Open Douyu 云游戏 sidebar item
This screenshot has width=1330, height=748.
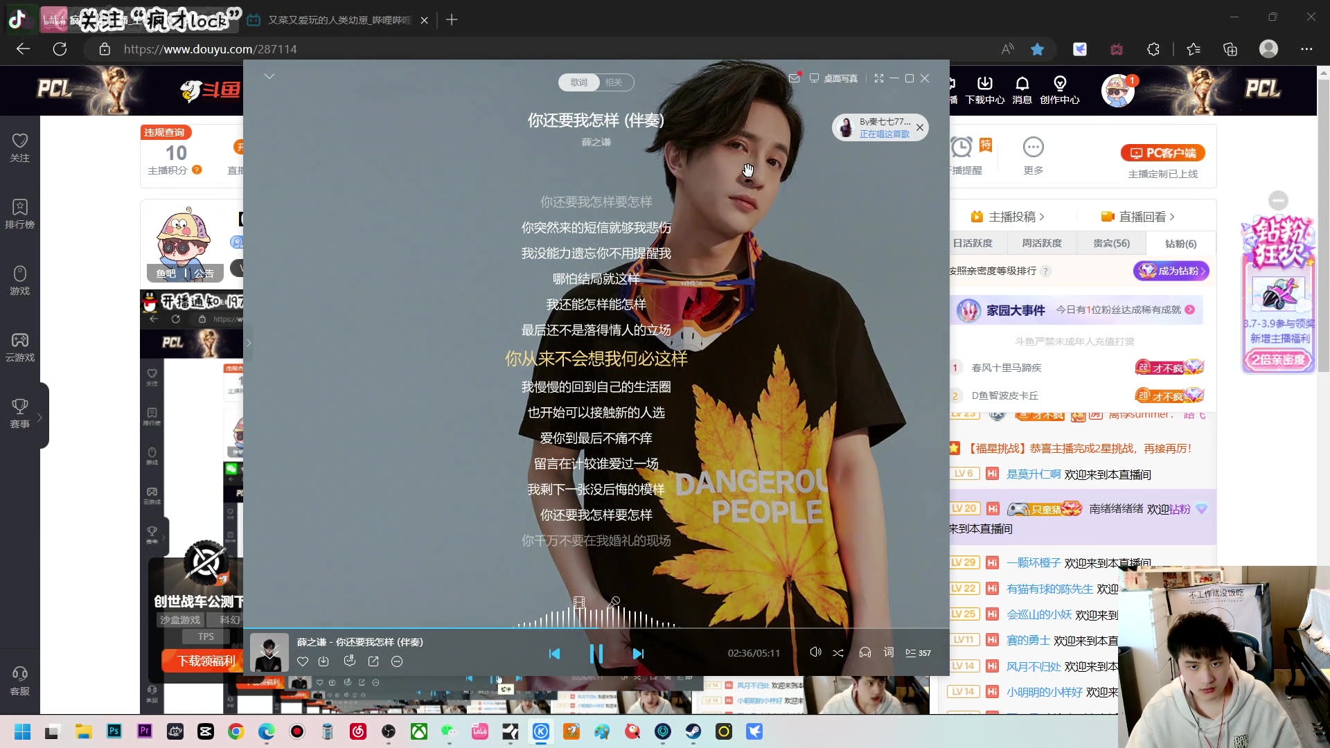coord(20,347)
